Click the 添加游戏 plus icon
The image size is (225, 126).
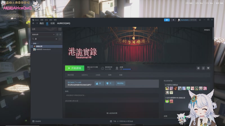(x=33, y=121)
